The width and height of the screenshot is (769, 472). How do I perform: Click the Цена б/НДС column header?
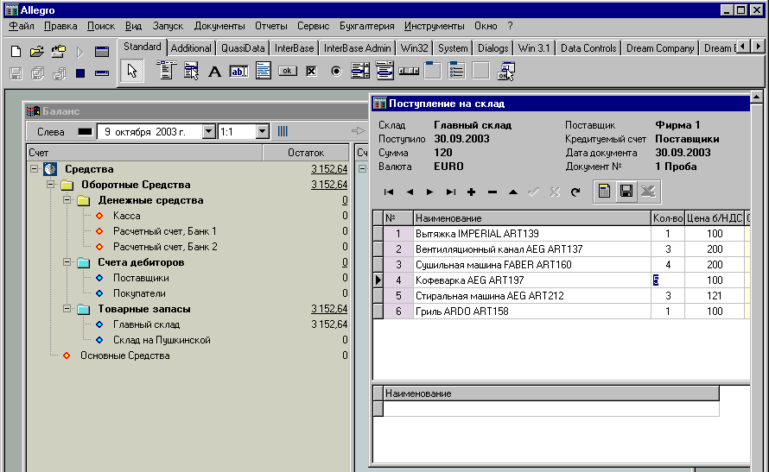(714, 218)
